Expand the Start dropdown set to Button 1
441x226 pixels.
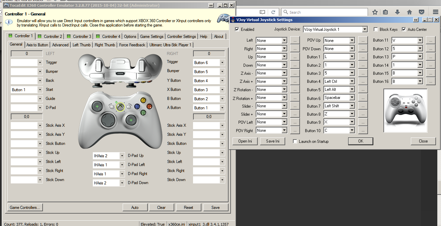[40, 90]
